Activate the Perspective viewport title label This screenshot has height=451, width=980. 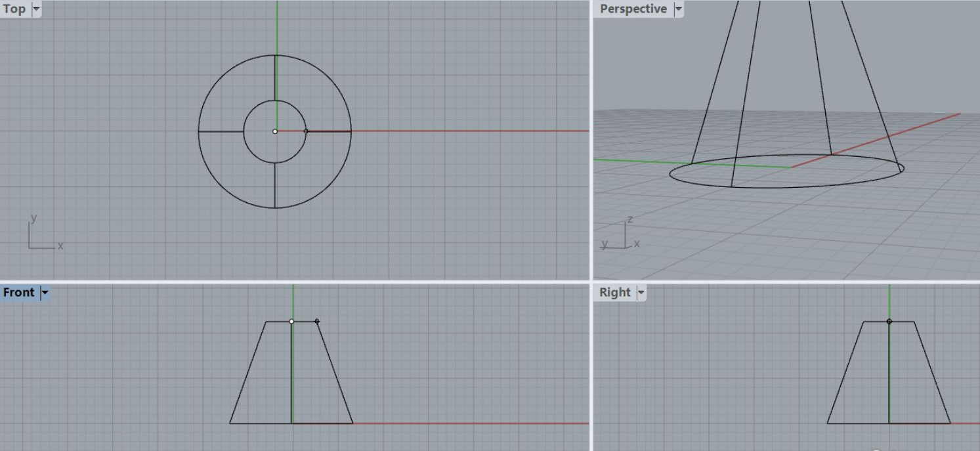633,9
